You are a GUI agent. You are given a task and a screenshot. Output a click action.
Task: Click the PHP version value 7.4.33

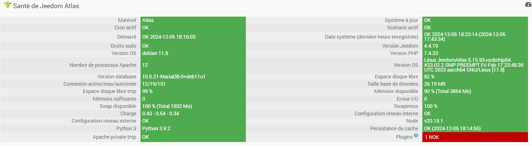click(x=431, y=53)
